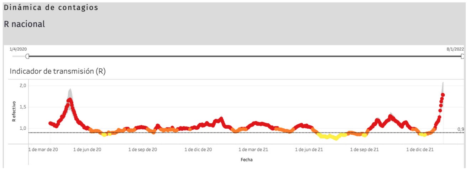Image resolution: width=471 pixels, height=176 pixels.
Task: Select the 'R efectivo' vertical axis label
Action: pyautogui.click(x=14, y=111)
